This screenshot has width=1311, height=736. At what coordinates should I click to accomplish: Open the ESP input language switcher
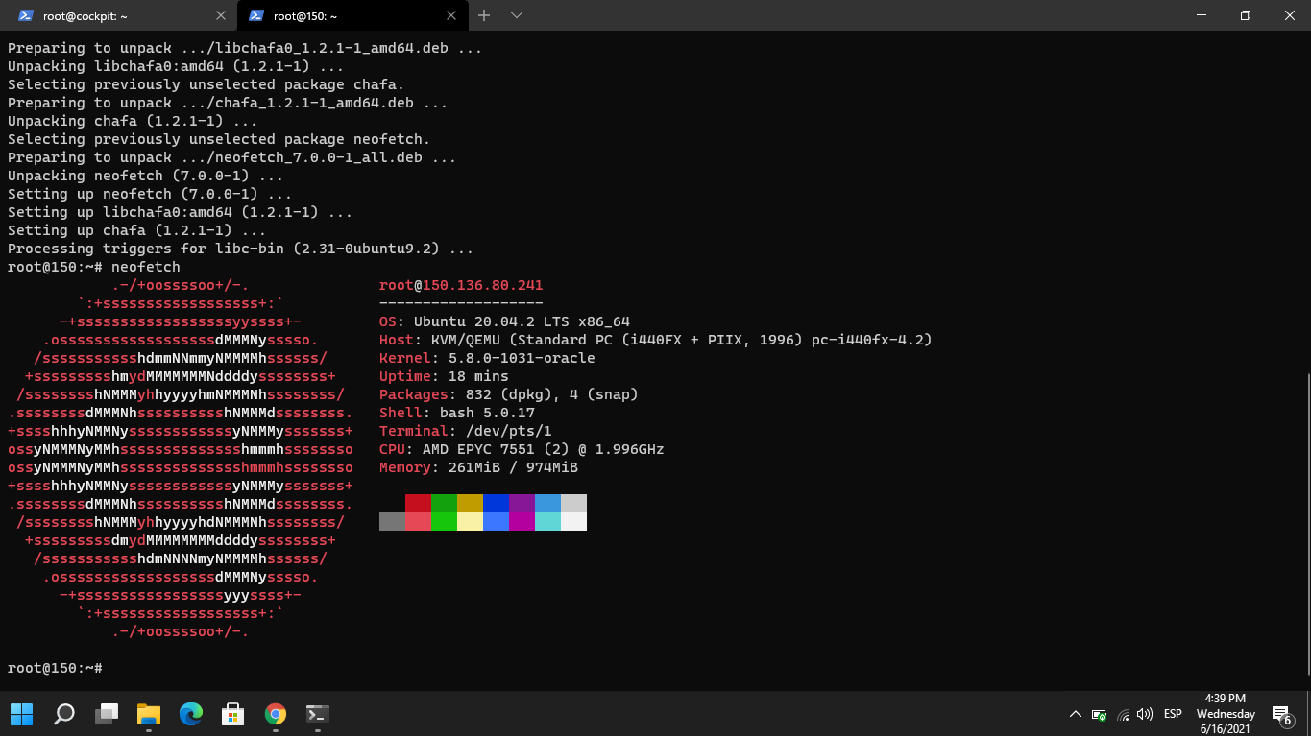point(1173,714)
